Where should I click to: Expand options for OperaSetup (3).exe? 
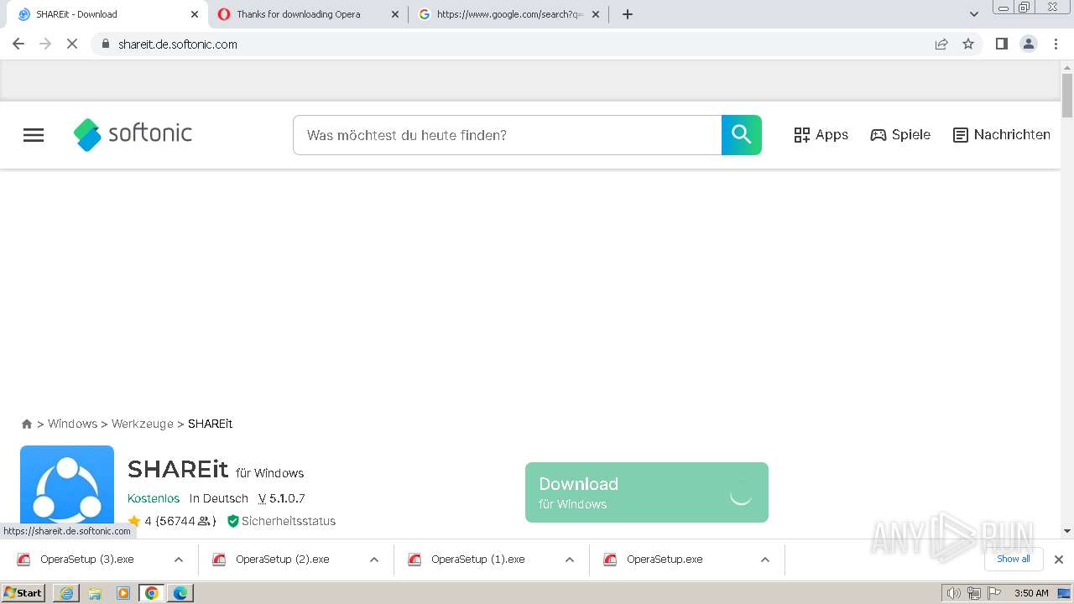click(x=179, y=560)
